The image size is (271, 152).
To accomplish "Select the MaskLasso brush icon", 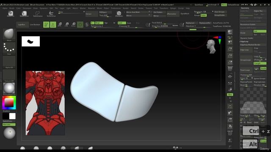I will pos(24,14).
